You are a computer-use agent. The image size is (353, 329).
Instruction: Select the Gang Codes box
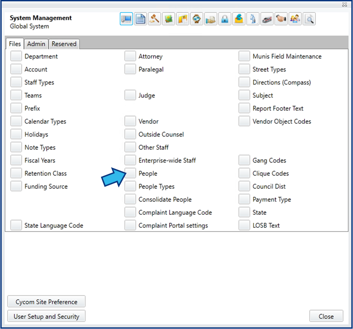point(244,161)
